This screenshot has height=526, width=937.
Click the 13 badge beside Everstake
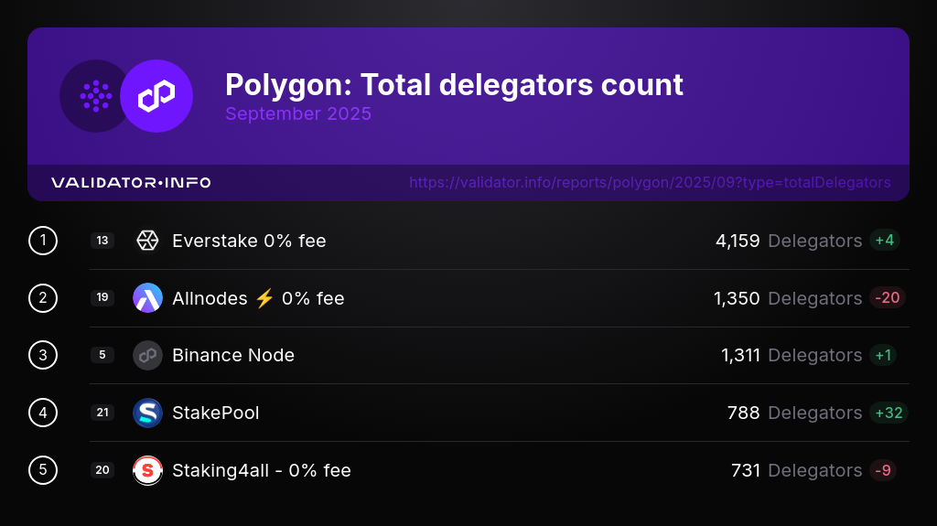102,241
